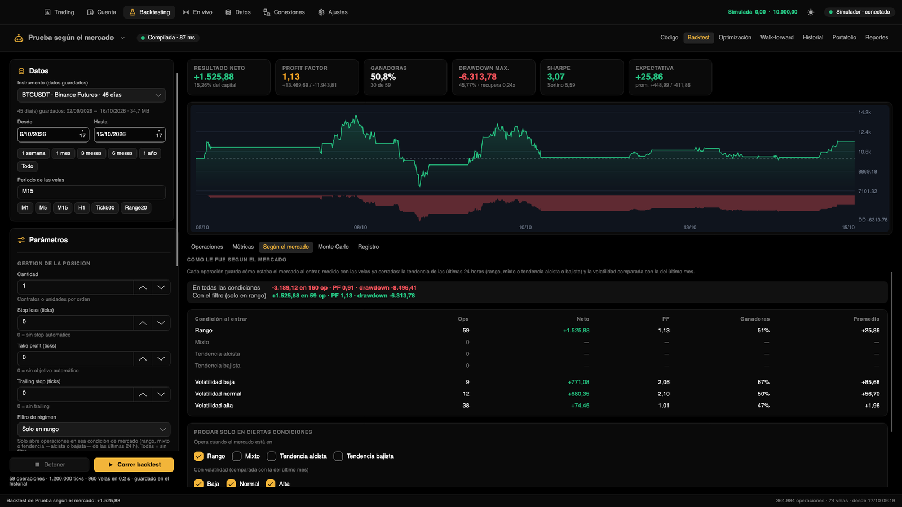Click the Período de las velas input
This screenshot has height=507, width=902.
click(91, 192)
